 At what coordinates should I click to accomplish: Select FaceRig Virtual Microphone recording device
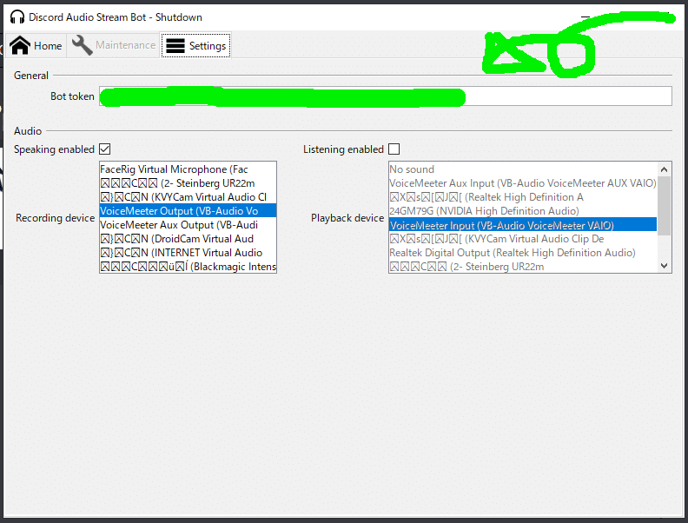pos(188,169)
